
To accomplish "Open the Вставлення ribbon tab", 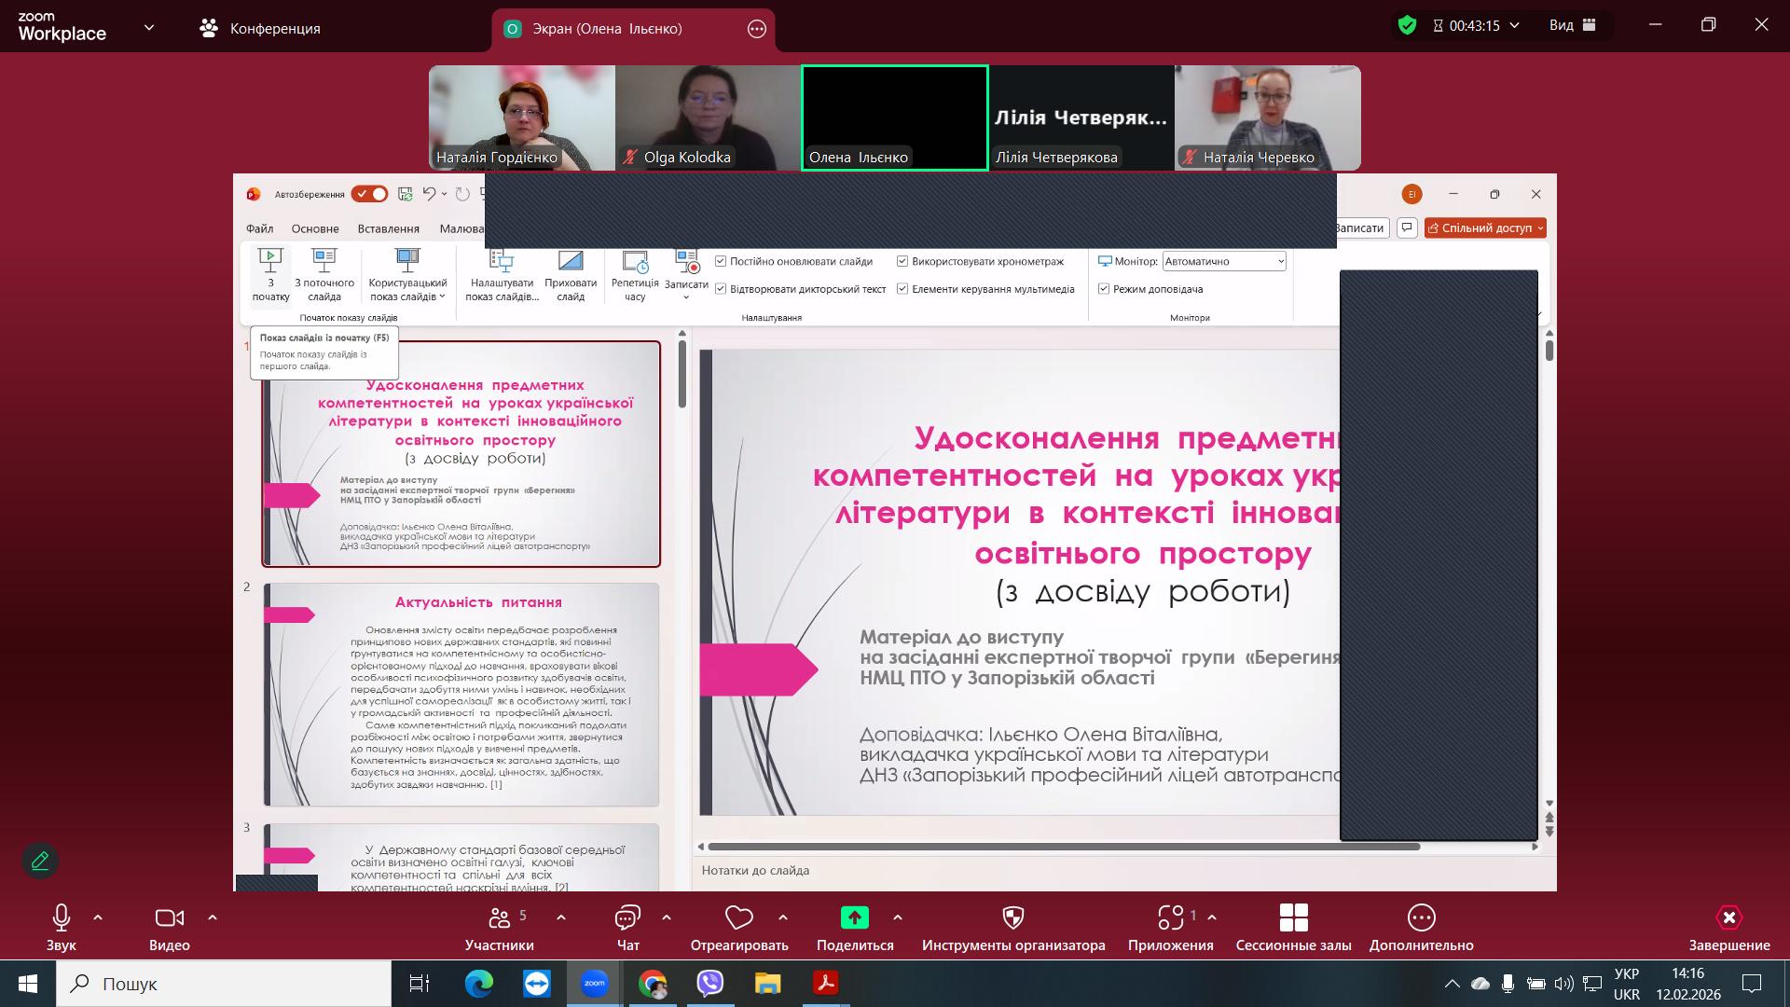I will 388,228.
